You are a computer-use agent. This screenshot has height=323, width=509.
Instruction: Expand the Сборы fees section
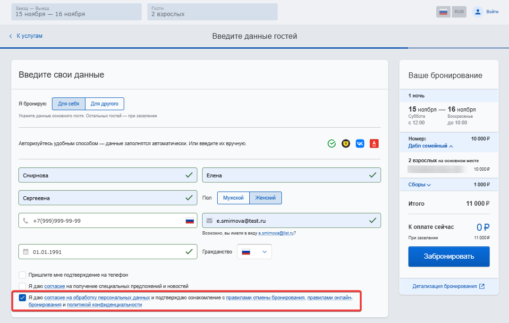tap(419, 185)
